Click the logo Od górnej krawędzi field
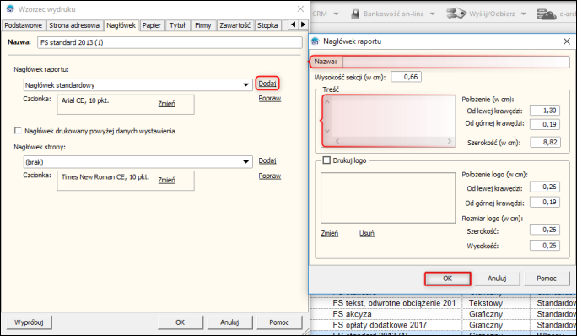Viewport: 577px width, 336px height. (x=545, y=202)
